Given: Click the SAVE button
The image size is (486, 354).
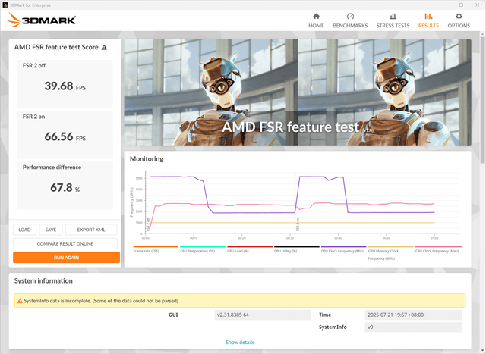Looking at the screenshot, I should [x=51, y=230].
